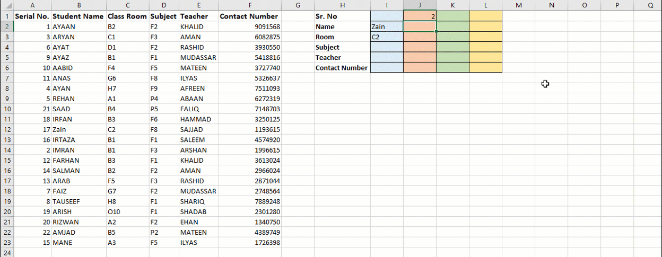The height and width of the screenshot is (257, 662).
Task: Select yellow Sr. No cell L1
Action: coord(485,16)
